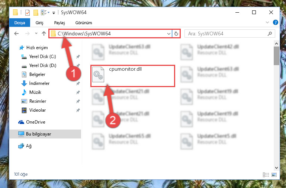Viewport: 286px width, 188px height.
Task: Expand the ribbon with the chevron
Action: (267, 22)
